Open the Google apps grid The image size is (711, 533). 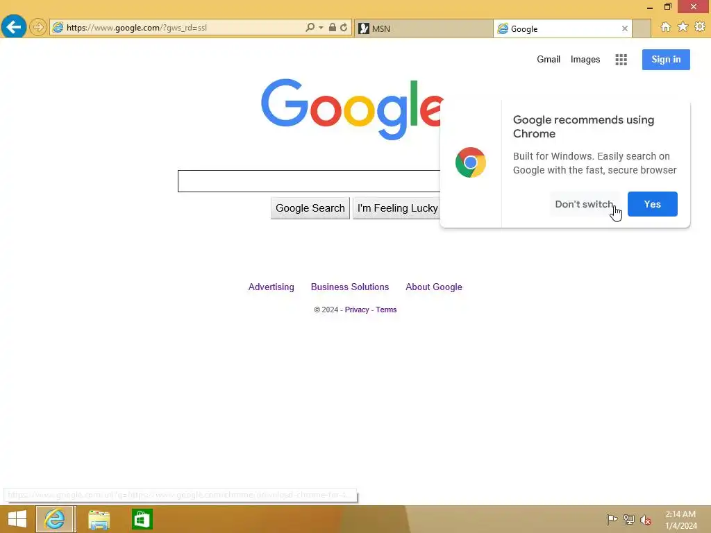[x=621, y=60]
